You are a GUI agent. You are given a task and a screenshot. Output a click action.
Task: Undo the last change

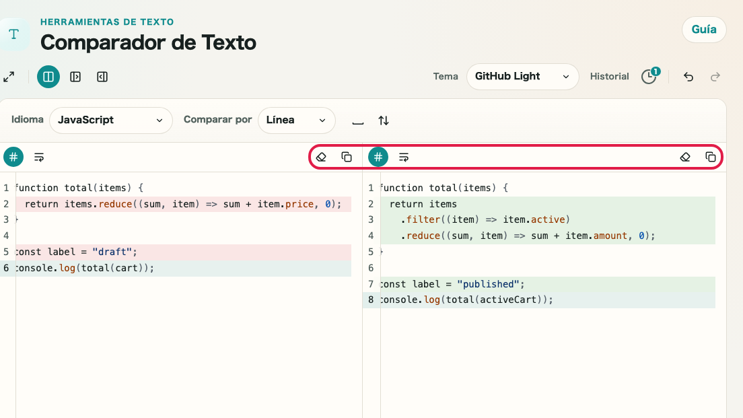pos(688,77)
